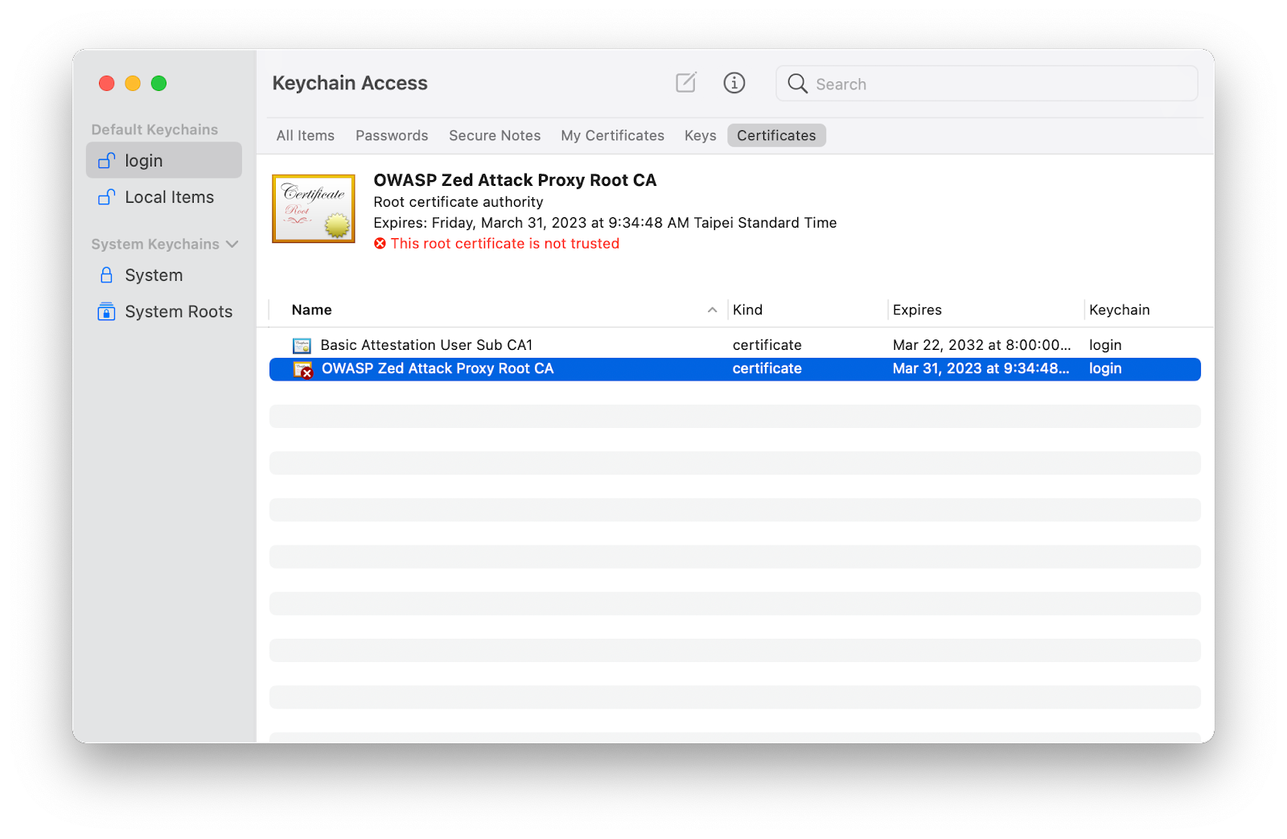This screenshot has height=839, width=1287.
Task: Click the compose new keychain item icon
Action: click(686, 82)
